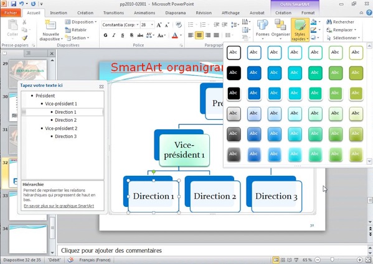The height and width of the screenshot is (264, 373).
Task: Click the Coller paste icon
Action: coord(12,25)
